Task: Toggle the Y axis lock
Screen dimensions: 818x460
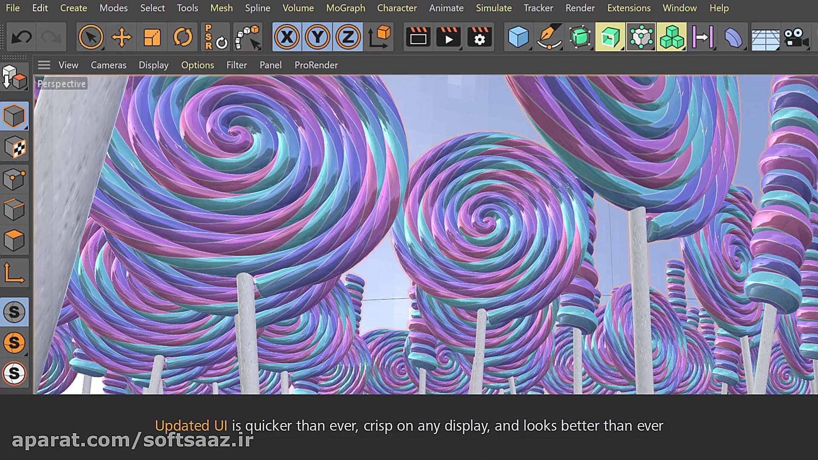Action: coord(317,37)
